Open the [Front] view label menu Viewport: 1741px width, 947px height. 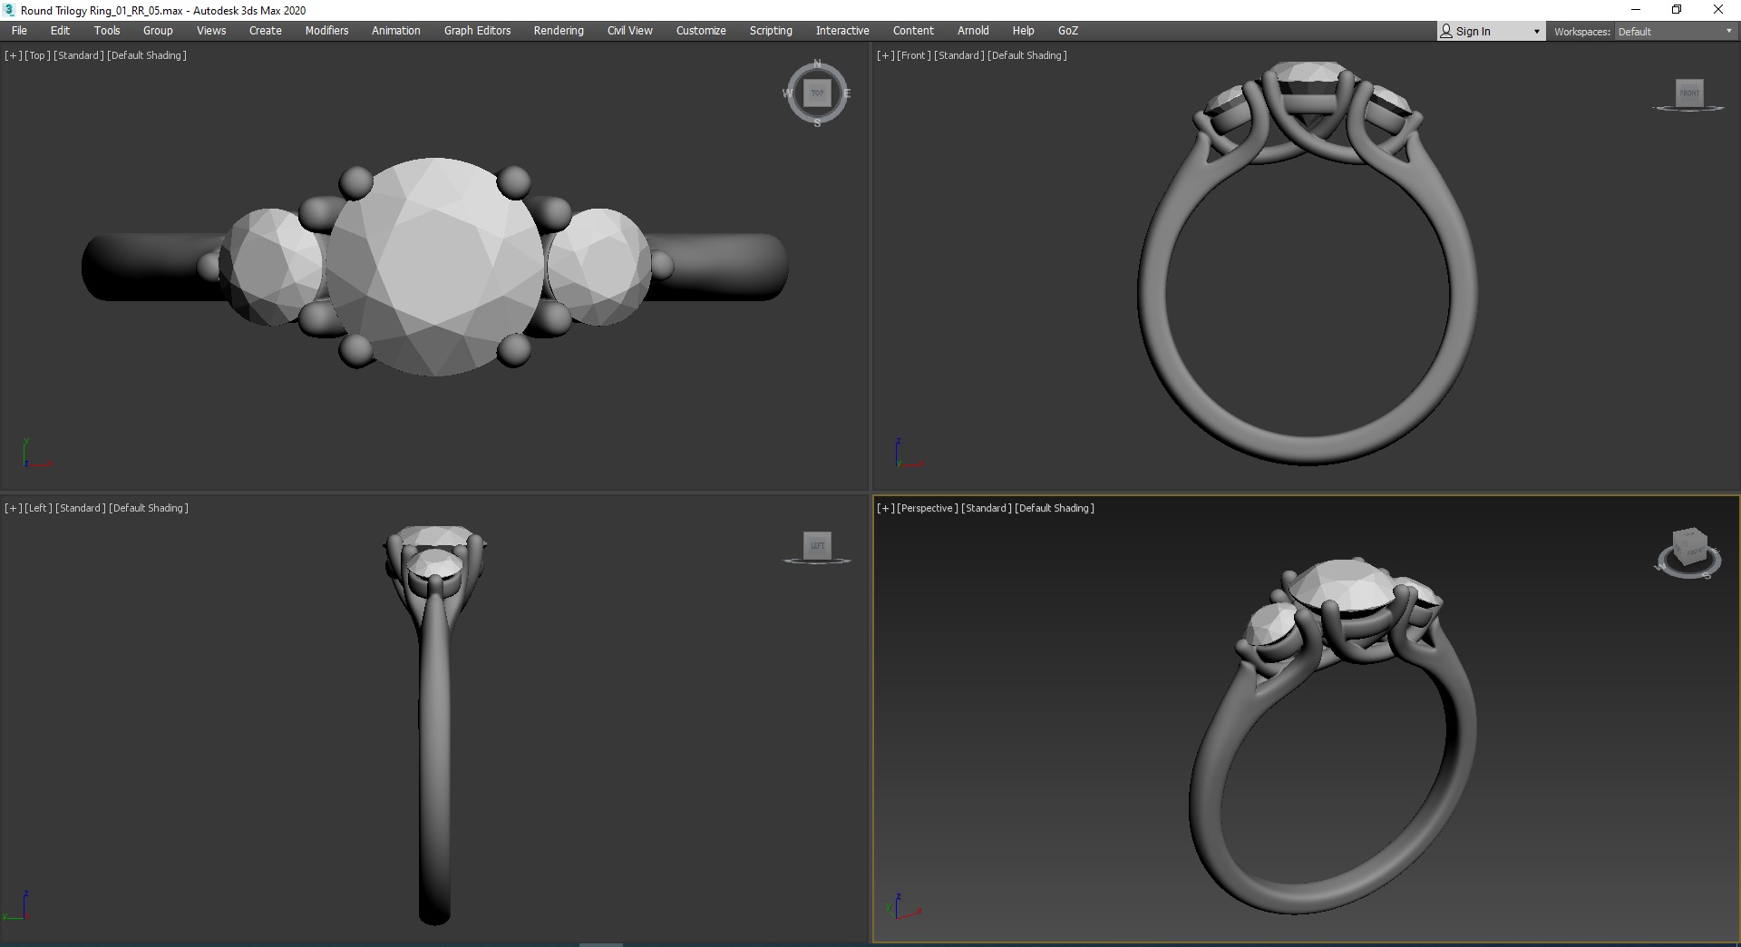pyautogui.click(x=914, y=55)
